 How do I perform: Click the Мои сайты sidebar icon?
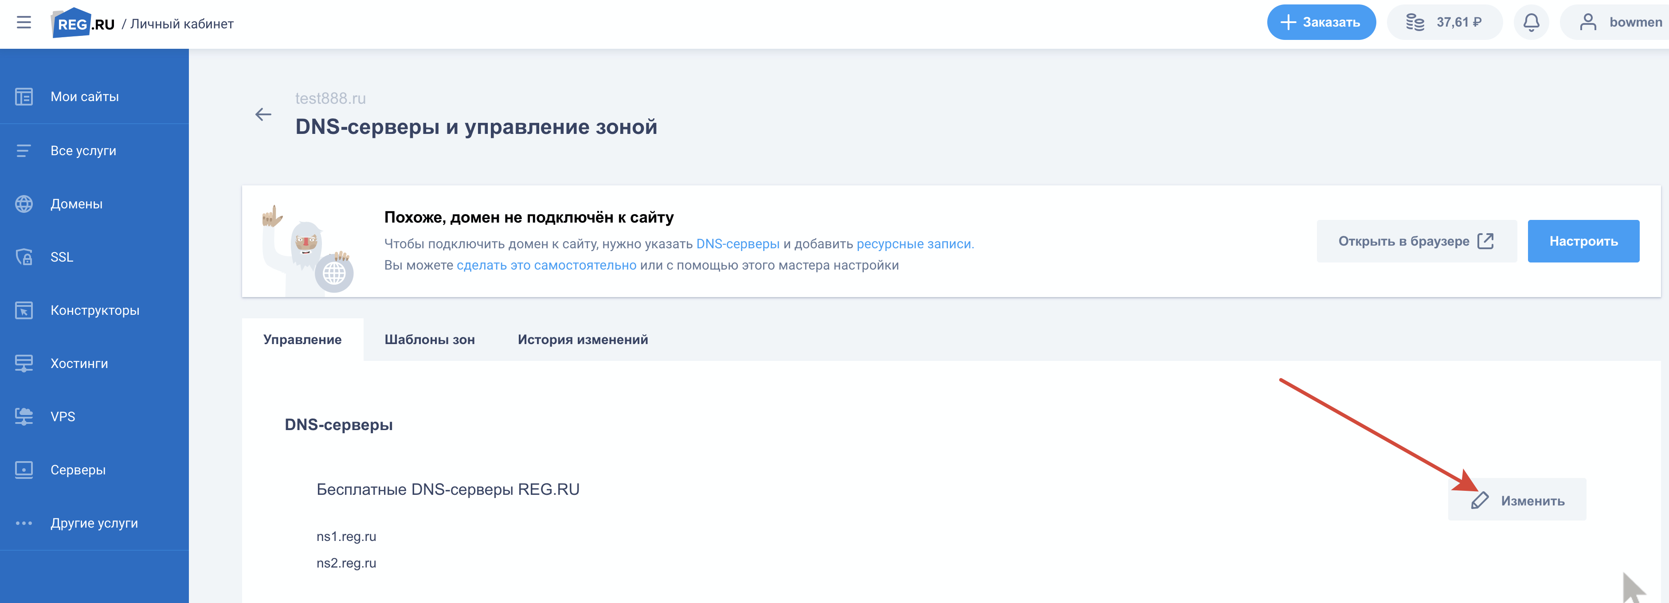tap(24, 97)
